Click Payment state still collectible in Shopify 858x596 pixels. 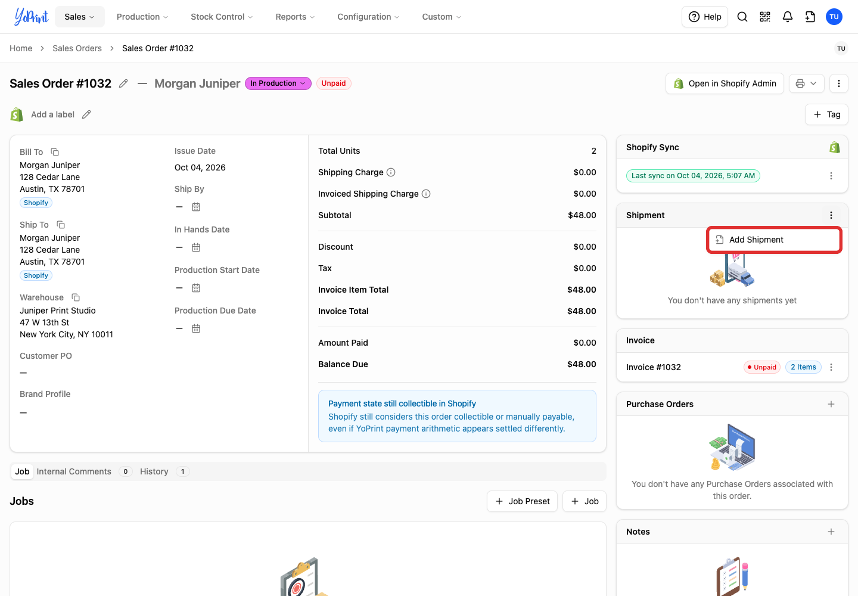[402, 403]
